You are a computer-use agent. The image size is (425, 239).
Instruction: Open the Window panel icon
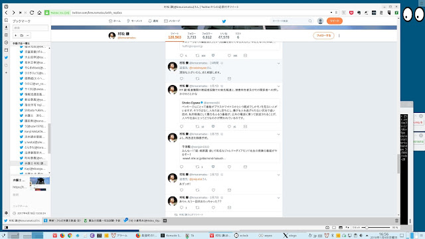[6, 50]
